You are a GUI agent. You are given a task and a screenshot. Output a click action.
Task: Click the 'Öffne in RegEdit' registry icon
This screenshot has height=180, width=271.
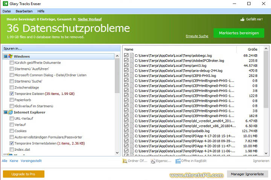tap(178, 161)
